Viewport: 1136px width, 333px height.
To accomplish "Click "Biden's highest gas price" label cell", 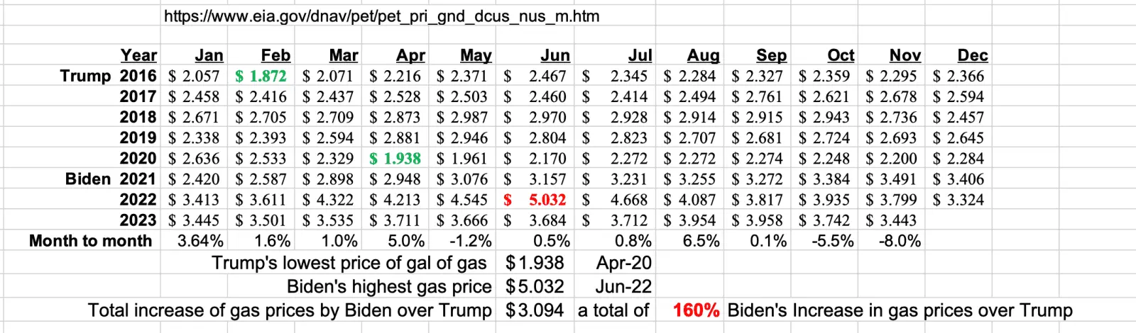I will click(x=388, y=287).
